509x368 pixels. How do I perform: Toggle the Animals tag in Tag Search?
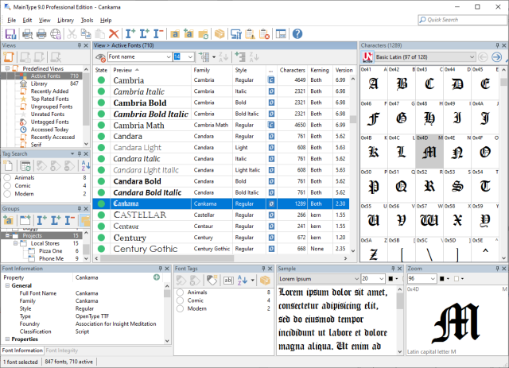coord(7,178)
